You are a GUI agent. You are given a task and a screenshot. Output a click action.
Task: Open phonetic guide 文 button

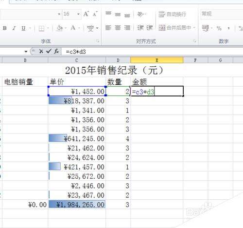[x=90, y=28]
